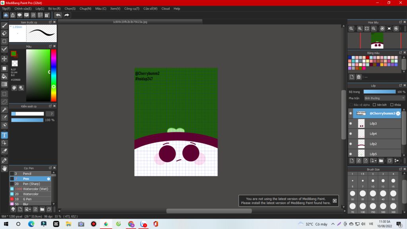This screenshot has height=229, width=407.
Task: Enable the Xén bớt clipping checkbox
Action: (374, 105)
